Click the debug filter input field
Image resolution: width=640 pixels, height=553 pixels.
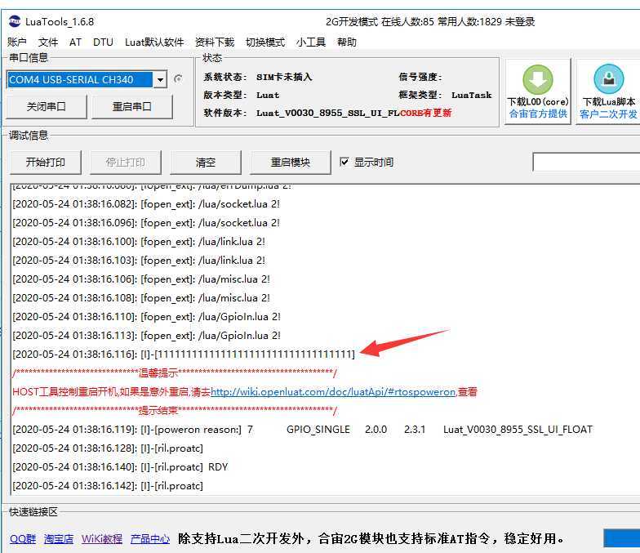click(586, 162)
